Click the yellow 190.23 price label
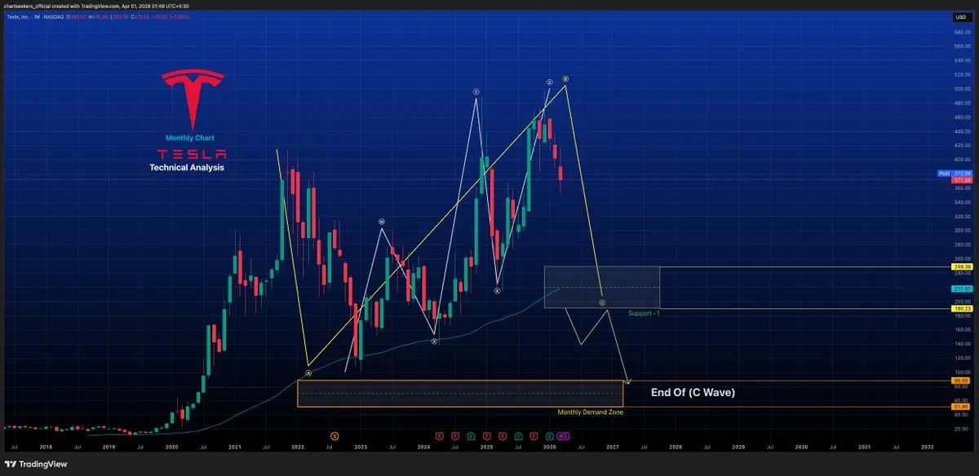 pyautogui.click(x=962, y=309)
